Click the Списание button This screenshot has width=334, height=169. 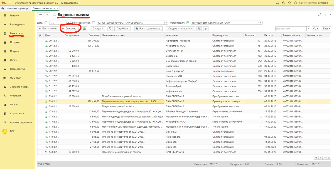pyautogui.click(x=70, y=28)
